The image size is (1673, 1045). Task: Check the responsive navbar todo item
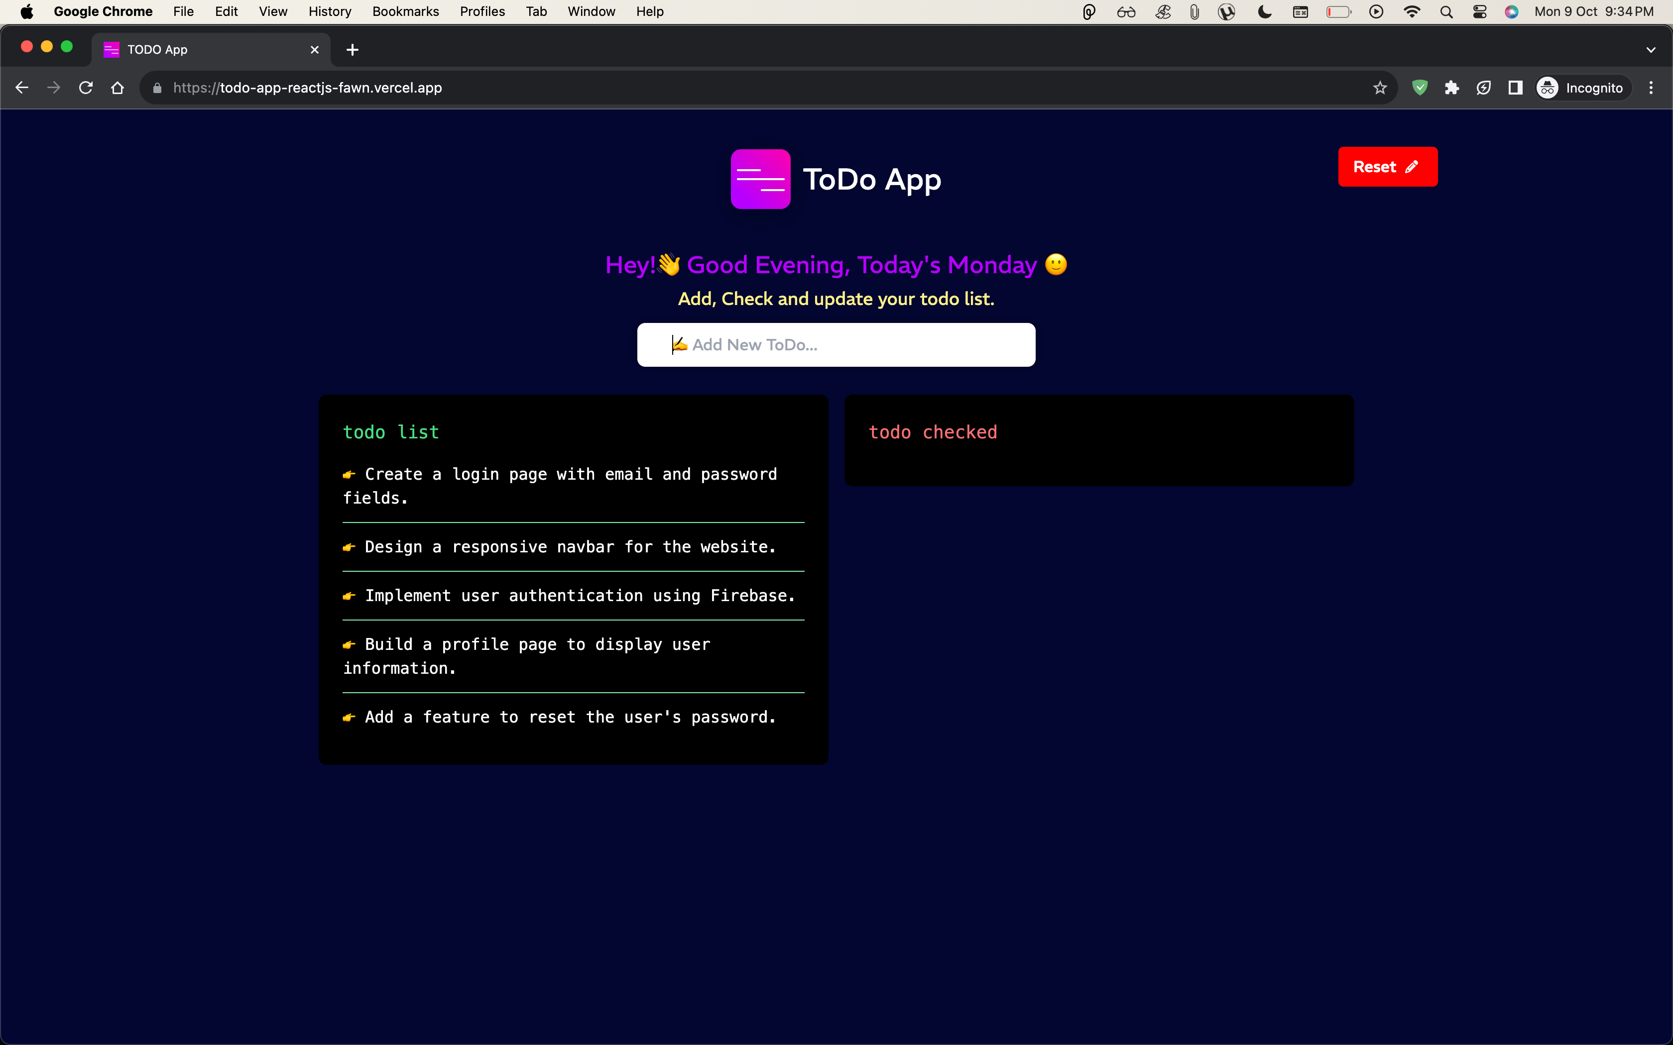pos(570,547)
